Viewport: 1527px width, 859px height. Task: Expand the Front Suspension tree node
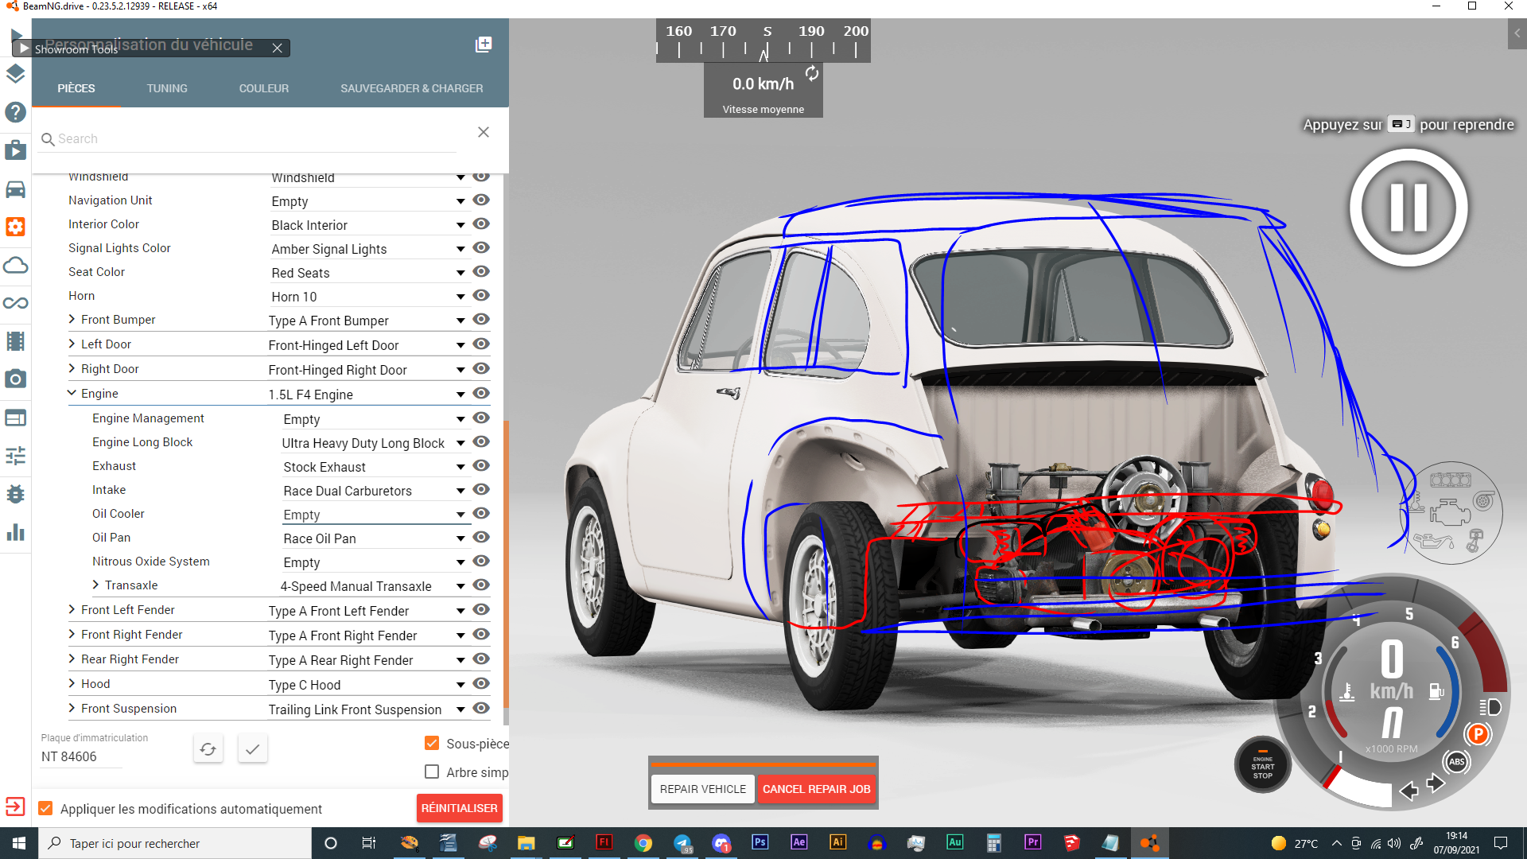(x=72, y=708)
